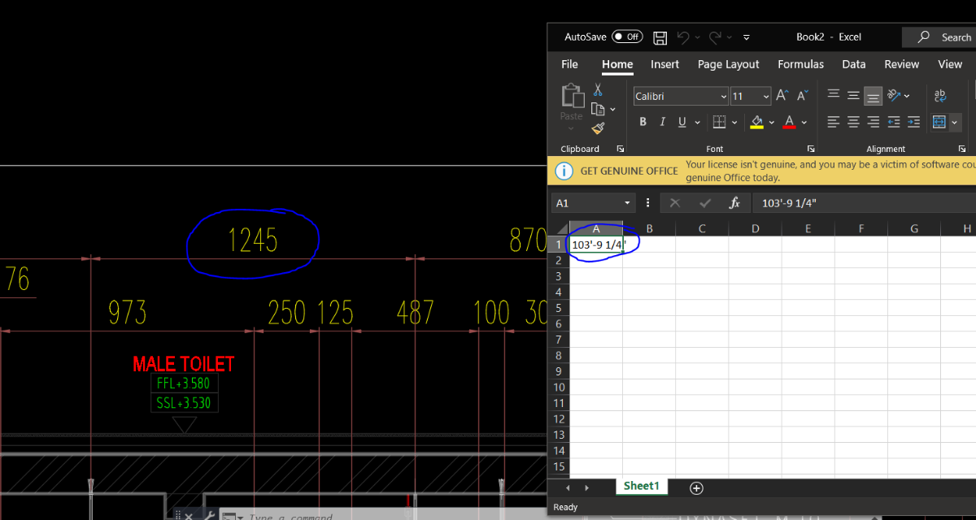Click the Wrap Text icon
Viewport: 976px width, 520px height.
[940, 96]
